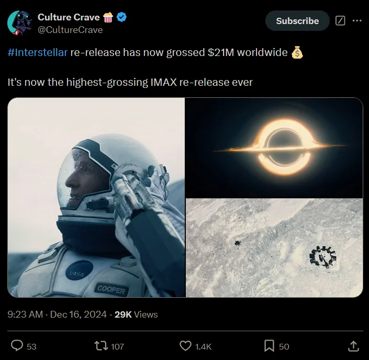Open the black hole Gargantuan image
This screenshot has width=369, height=360.
pyautogui.click(x=274, y=148)
